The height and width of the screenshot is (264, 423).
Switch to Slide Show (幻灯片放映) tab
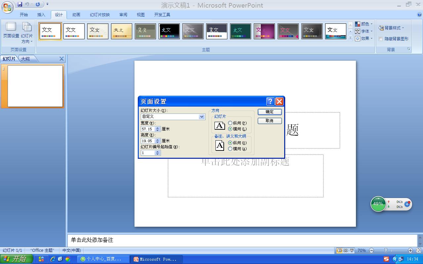click(x=100, y=15)
